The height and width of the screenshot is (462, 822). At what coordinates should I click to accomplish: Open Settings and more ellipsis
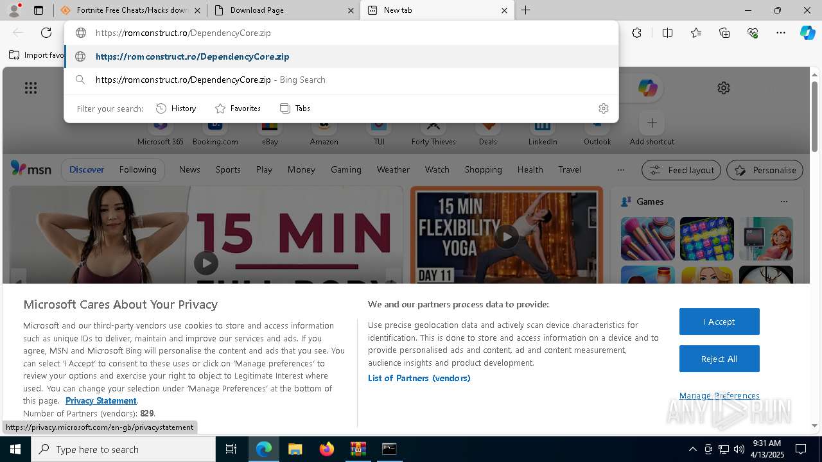(781, 33)
